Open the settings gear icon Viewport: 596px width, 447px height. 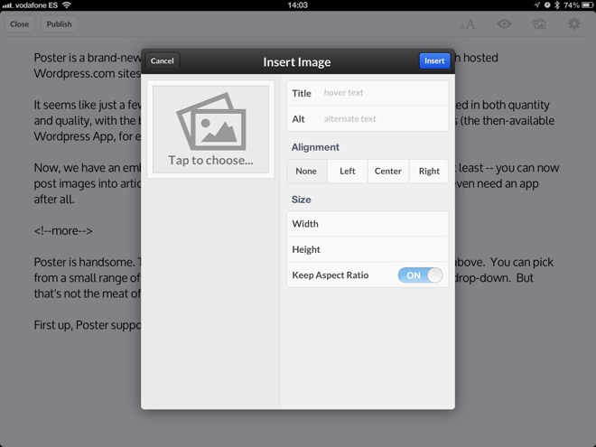point(573,24)
